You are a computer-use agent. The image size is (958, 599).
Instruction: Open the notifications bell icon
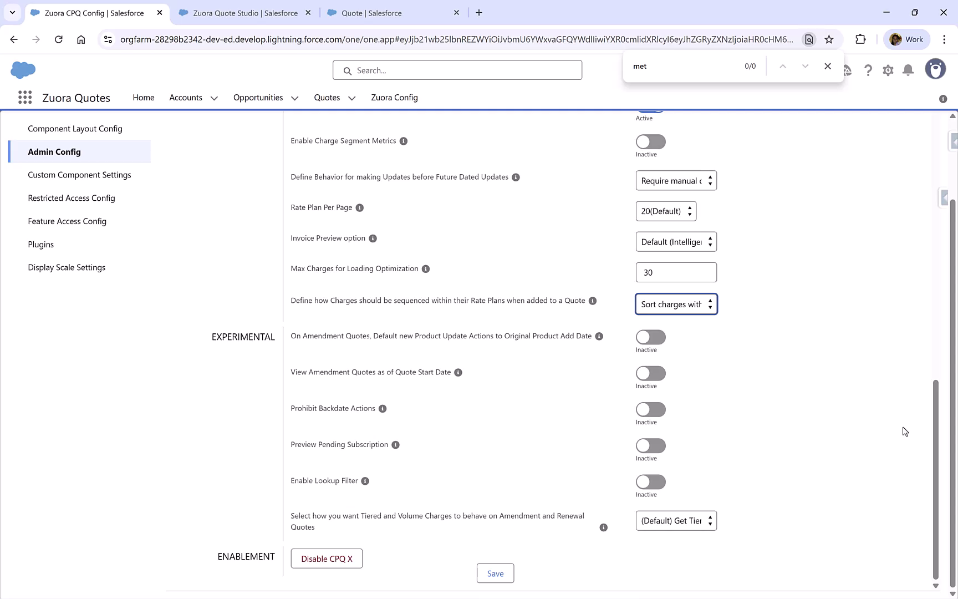(x=908, y=70)
